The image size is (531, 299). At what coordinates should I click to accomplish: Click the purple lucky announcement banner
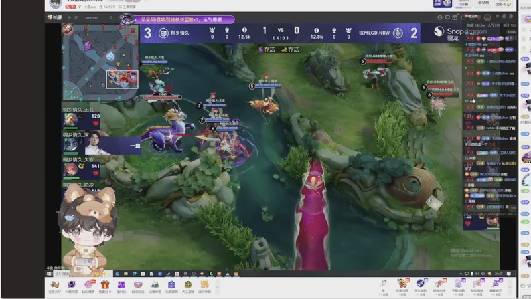click(x=184, y=19)
